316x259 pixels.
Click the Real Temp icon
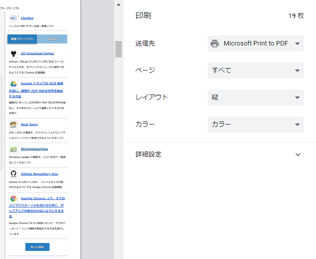click(14, 124)
